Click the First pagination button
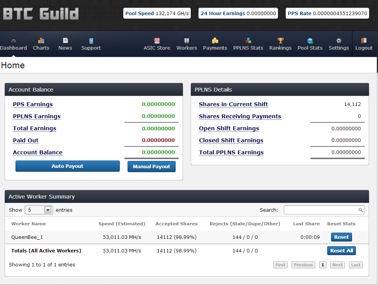 280,265
